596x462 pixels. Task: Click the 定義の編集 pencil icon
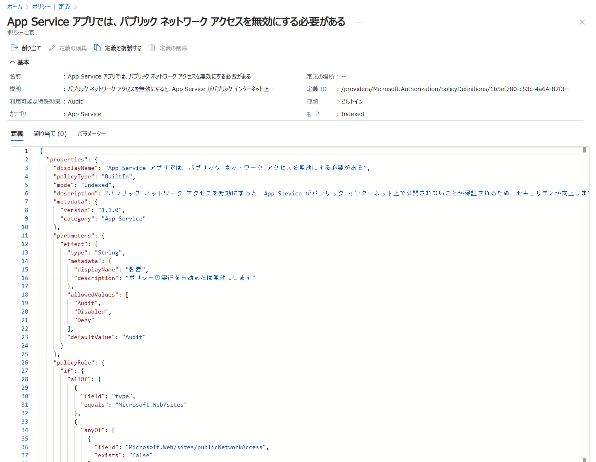tap(52, 48)
